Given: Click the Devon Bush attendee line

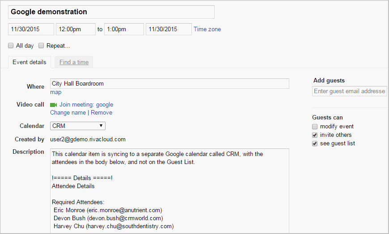Looking at the screenshot, I should point(108,218).
